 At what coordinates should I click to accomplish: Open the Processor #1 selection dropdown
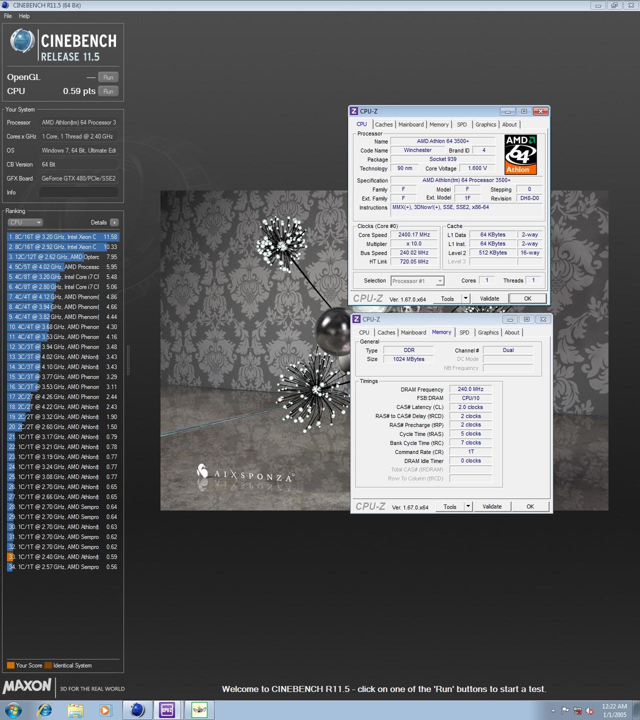click(x=417, y=281)
